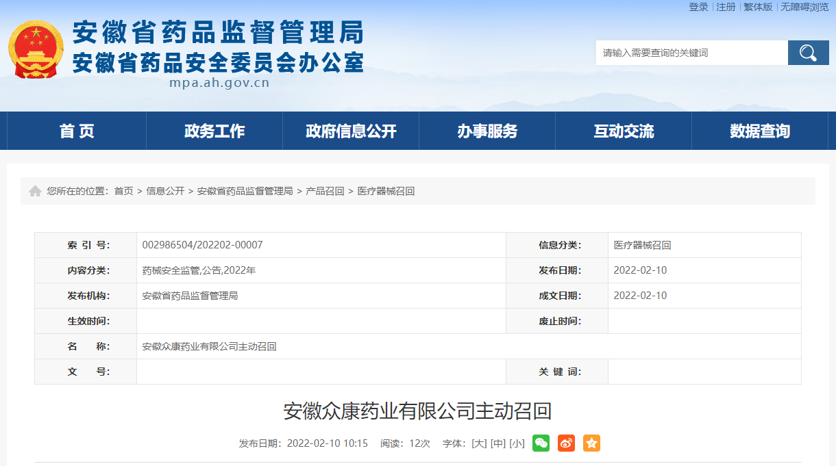Switch to 繁体版 version
The height and width of the screenshot is (466, 836).
pyautogui.click(x=758, y=7)
